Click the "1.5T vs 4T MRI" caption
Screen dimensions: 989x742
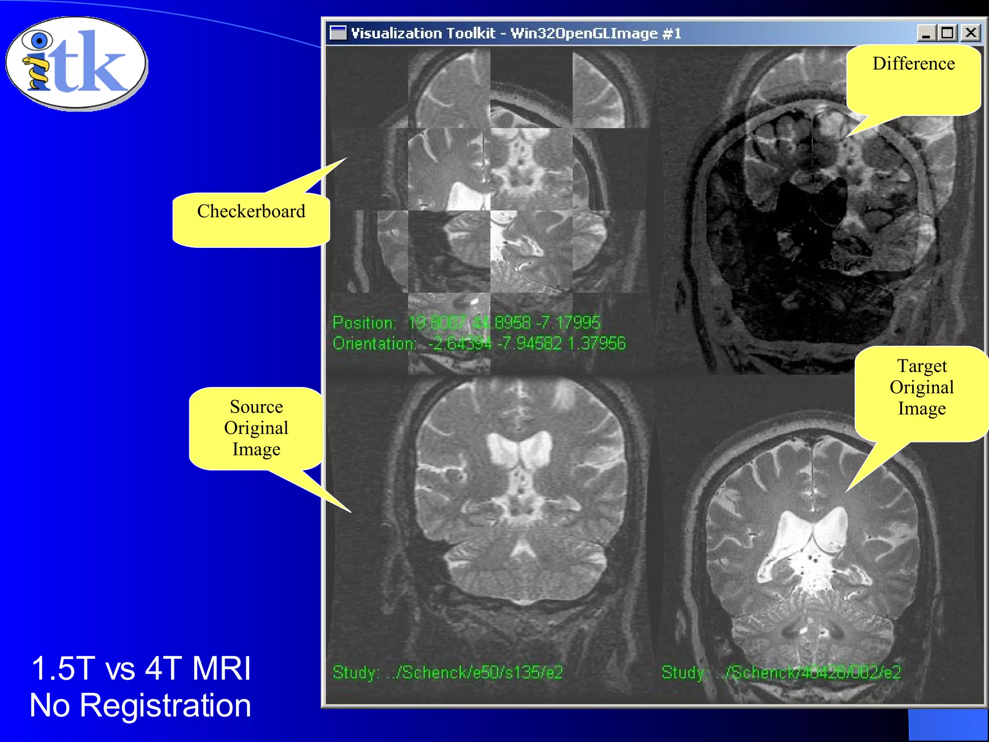(x=141, y=669)
